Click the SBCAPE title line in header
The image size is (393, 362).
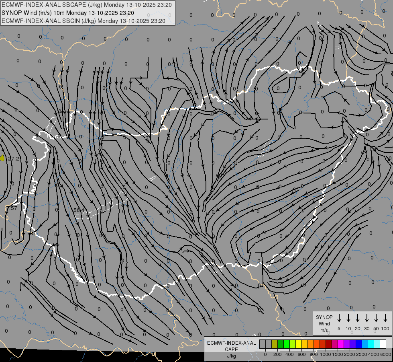pos(86,5)
